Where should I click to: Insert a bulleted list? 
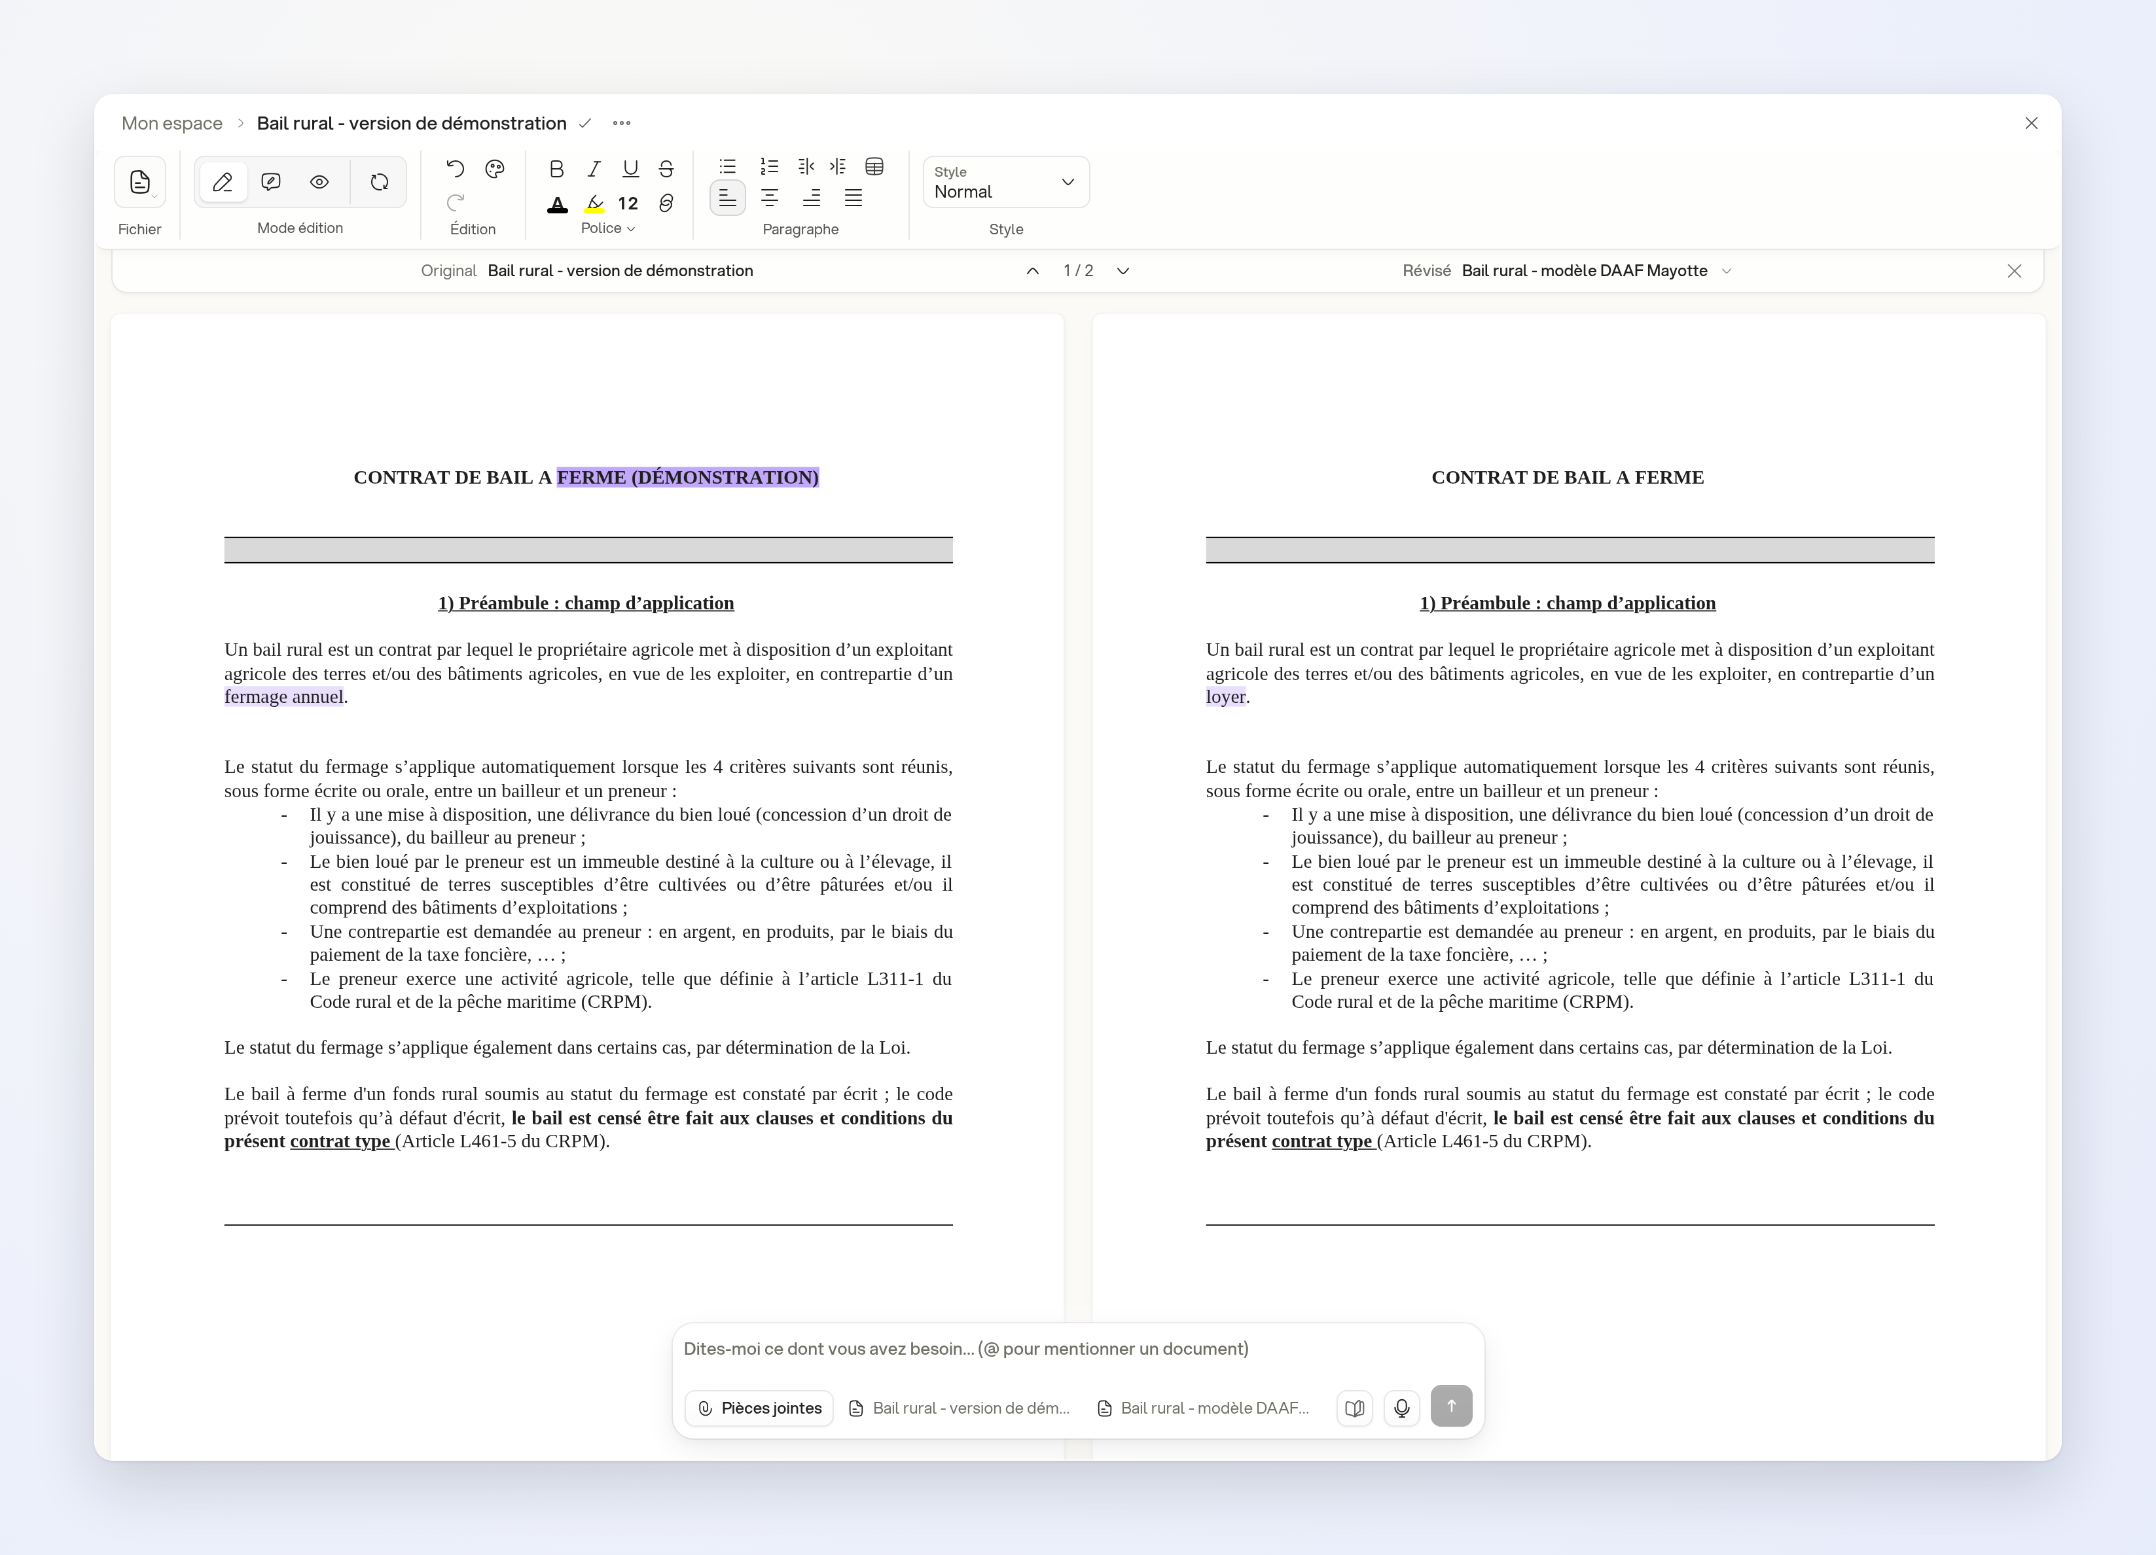point(727,166)
